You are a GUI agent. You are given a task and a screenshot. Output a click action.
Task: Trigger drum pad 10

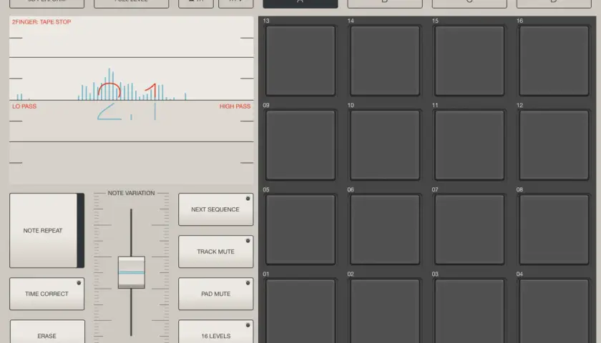click(385, 145)
